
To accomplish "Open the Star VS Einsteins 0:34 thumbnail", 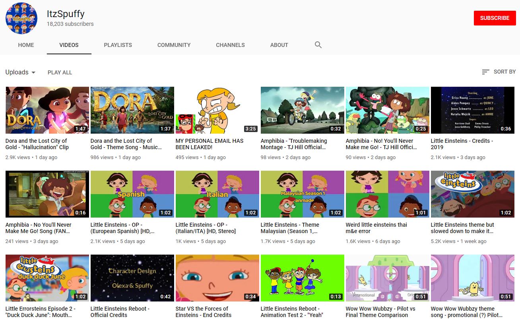I will [x=217, y=278].
